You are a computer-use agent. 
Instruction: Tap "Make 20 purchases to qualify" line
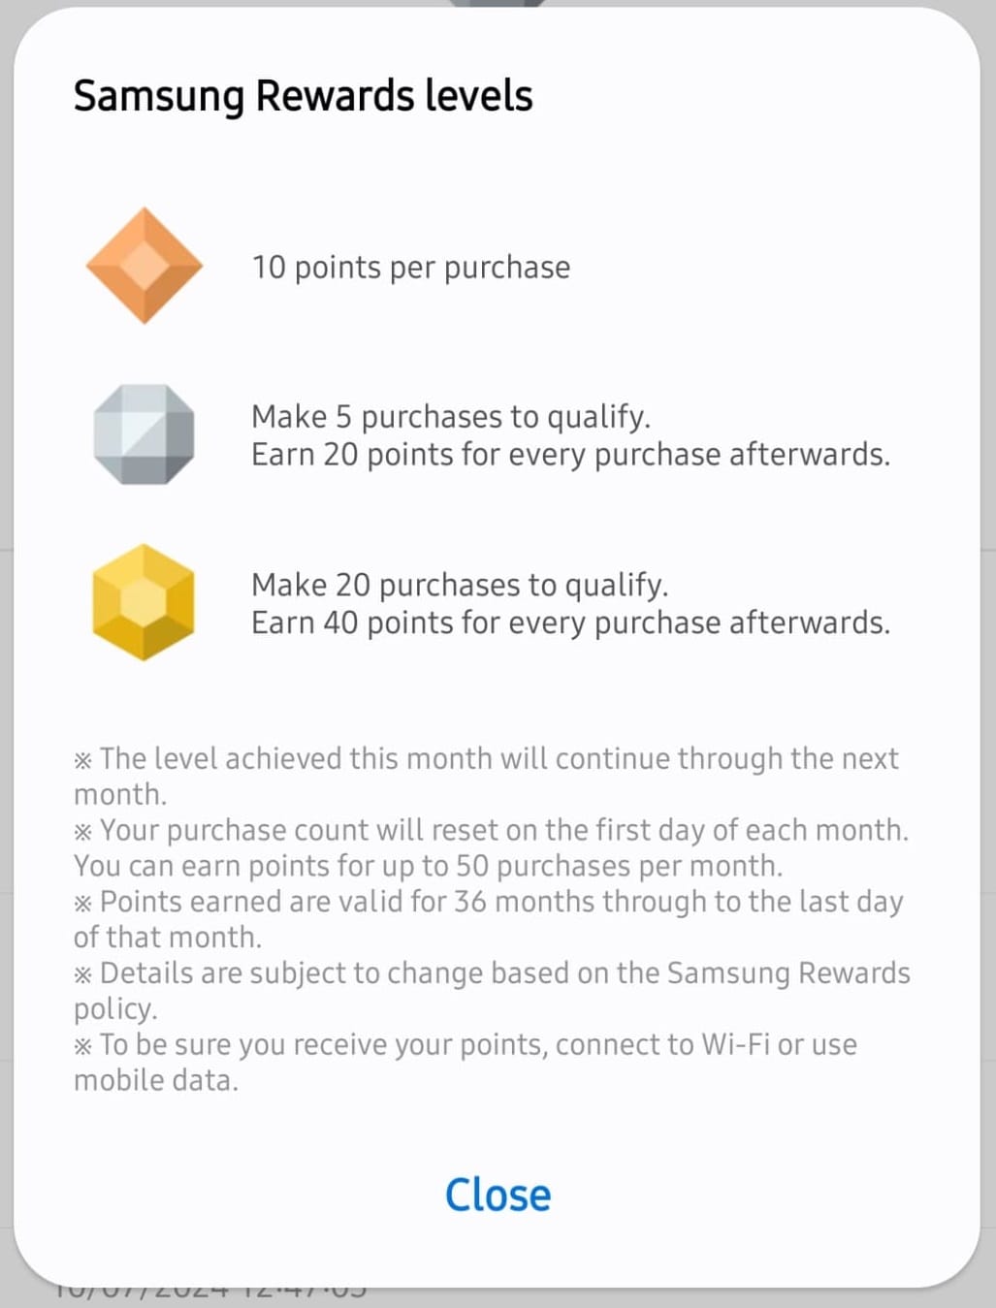click(x=460, y=585)
